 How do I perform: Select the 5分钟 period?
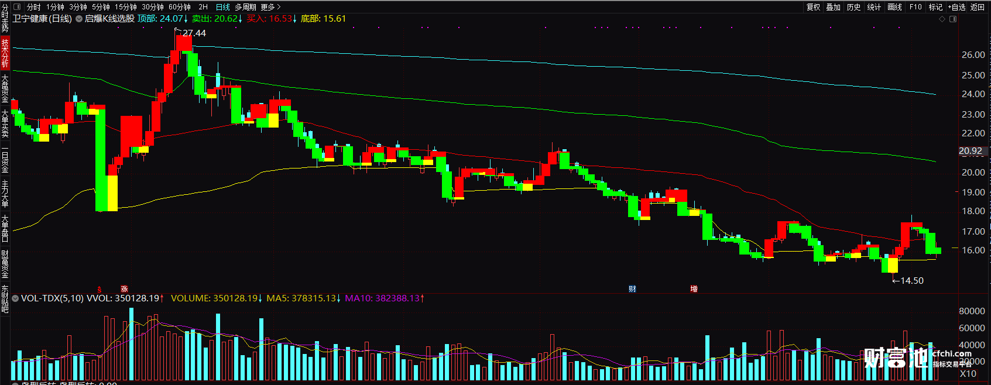click(x=101, y=7)
